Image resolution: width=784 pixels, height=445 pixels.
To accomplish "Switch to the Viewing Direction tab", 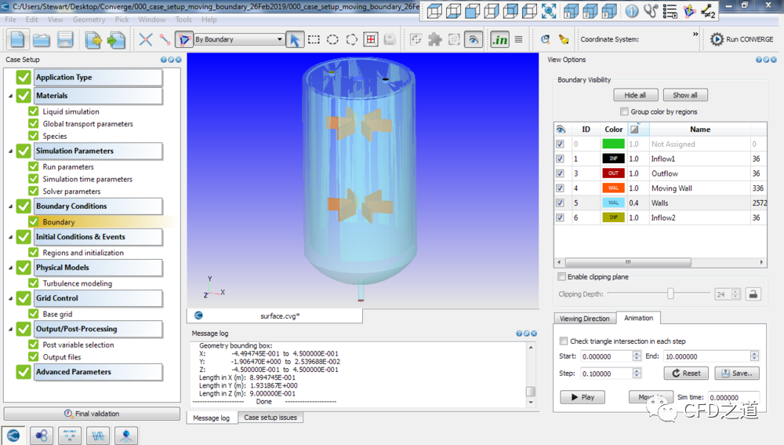I will [584, 319].
